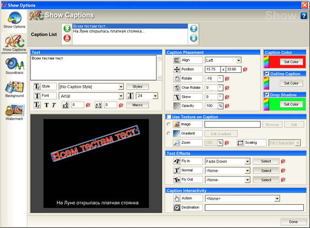This screenshot has width=310, height=228.
Task: Move caption down in list
Action: pyautogui.click(x=194, y=38)
